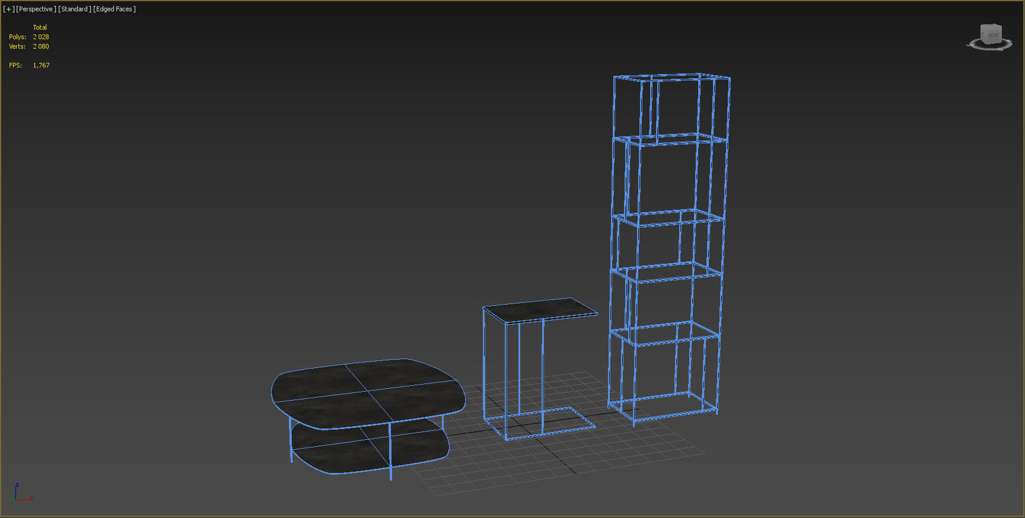The height and width of the screenshot is (518, 1025).
Task: Click the XYZ axis tripod gizmo
Action: click(x=21, y=493)
